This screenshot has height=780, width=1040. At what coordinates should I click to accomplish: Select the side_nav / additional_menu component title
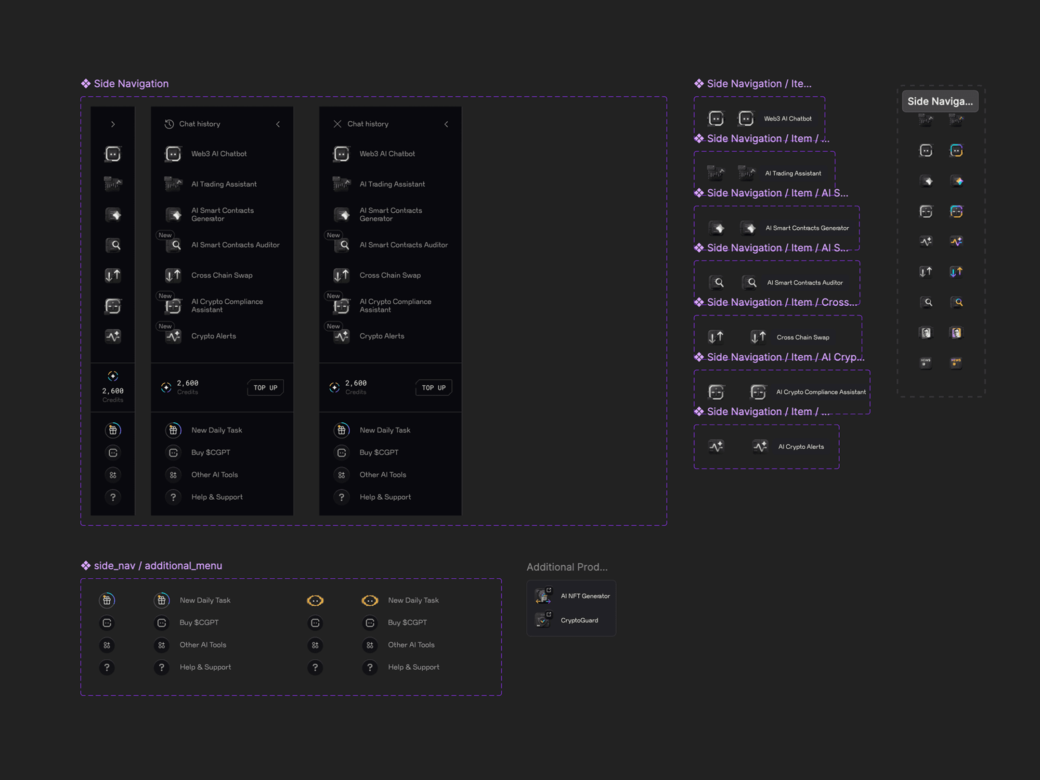(157, 566)
